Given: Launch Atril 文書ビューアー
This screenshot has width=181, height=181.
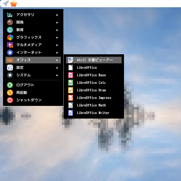Looking at the screenshot, I should (94, 60).
